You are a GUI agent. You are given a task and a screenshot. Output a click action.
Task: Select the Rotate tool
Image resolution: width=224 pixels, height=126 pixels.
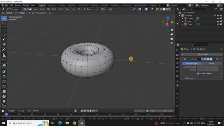pyautogui.click(x=4, y=34)
